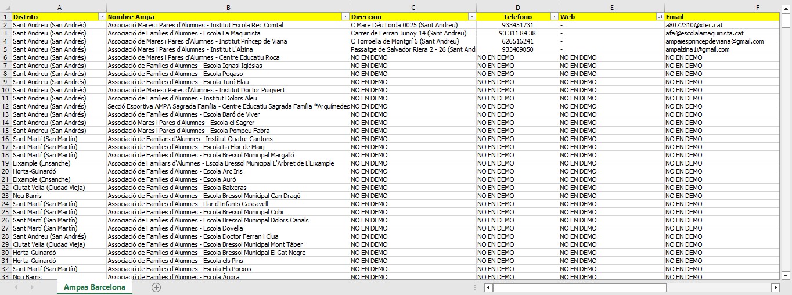The image size is (792, 295).
Task: Switch to the Ampas Barcelona sheet tab
Action: (95, 287)
